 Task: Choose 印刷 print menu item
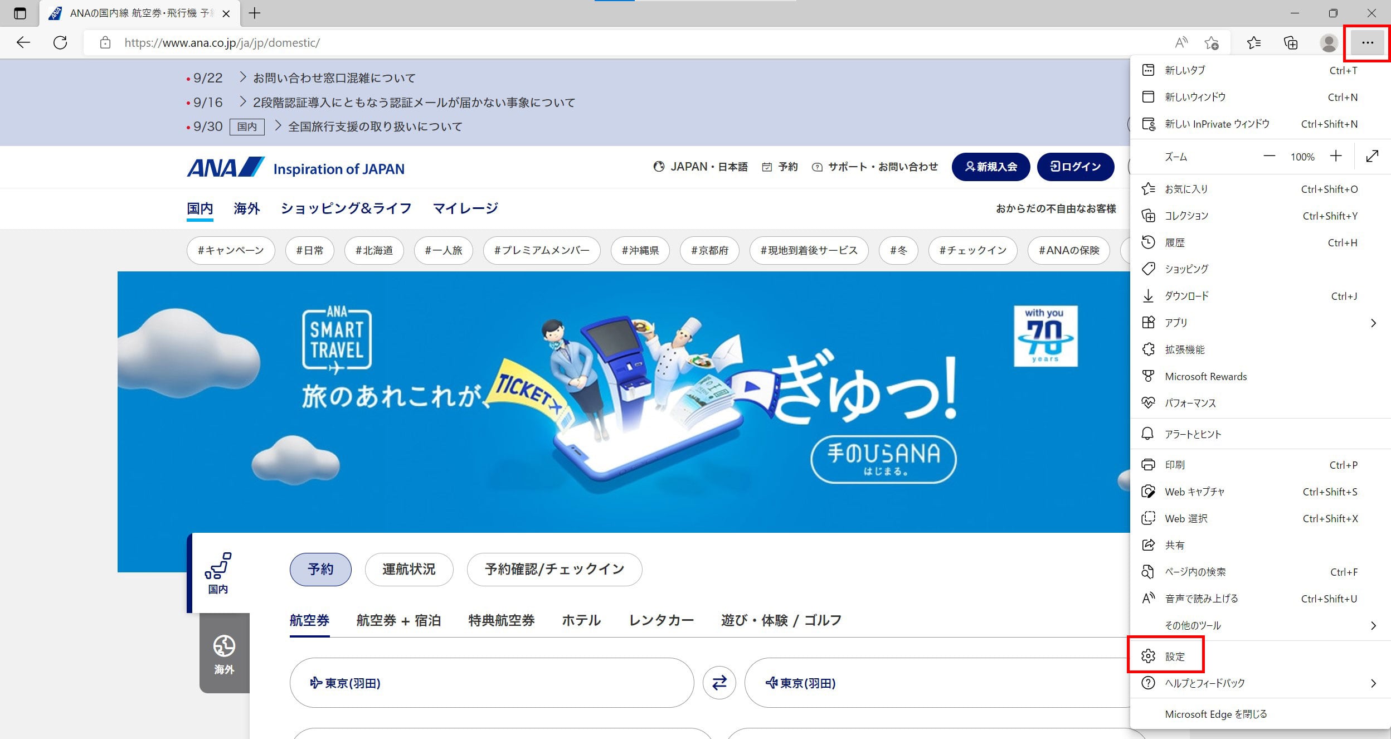tap(1261, 465)
